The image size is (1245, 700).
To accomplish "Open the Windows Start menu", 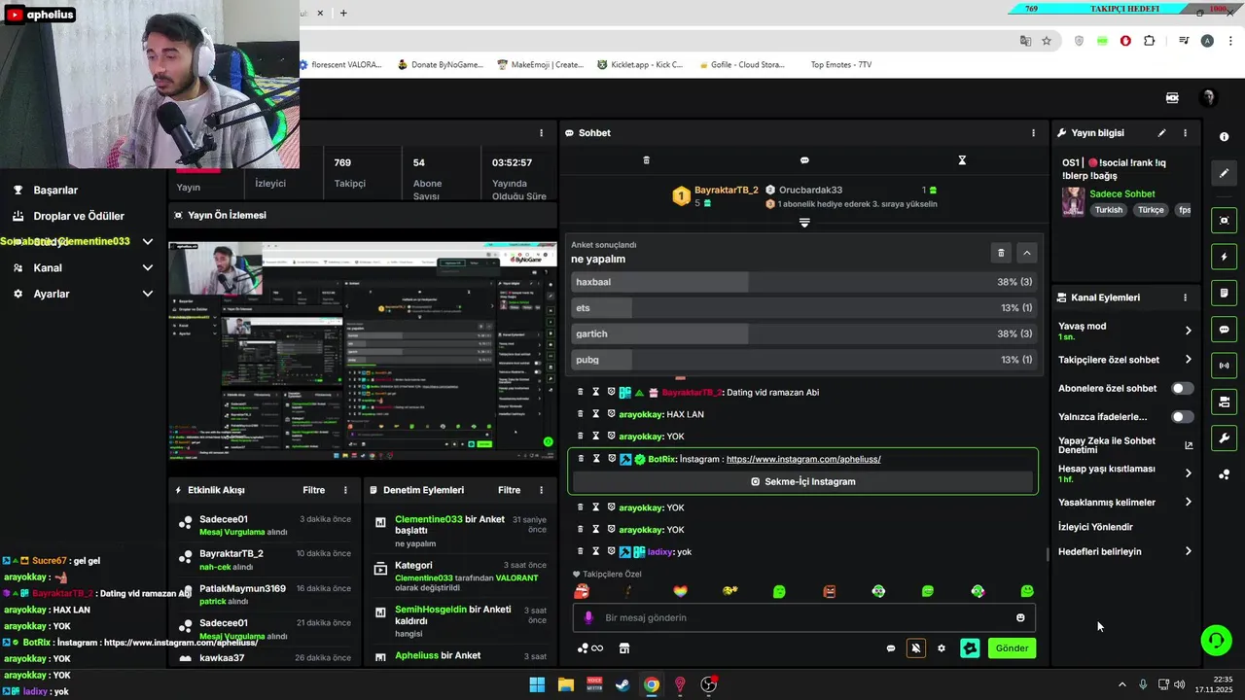I will pyautogui.click(x=537, y=684).
